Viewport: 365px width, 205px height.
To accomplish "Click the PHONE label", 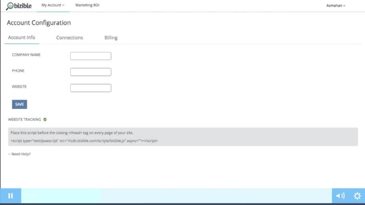I will [x=18, y=71].
